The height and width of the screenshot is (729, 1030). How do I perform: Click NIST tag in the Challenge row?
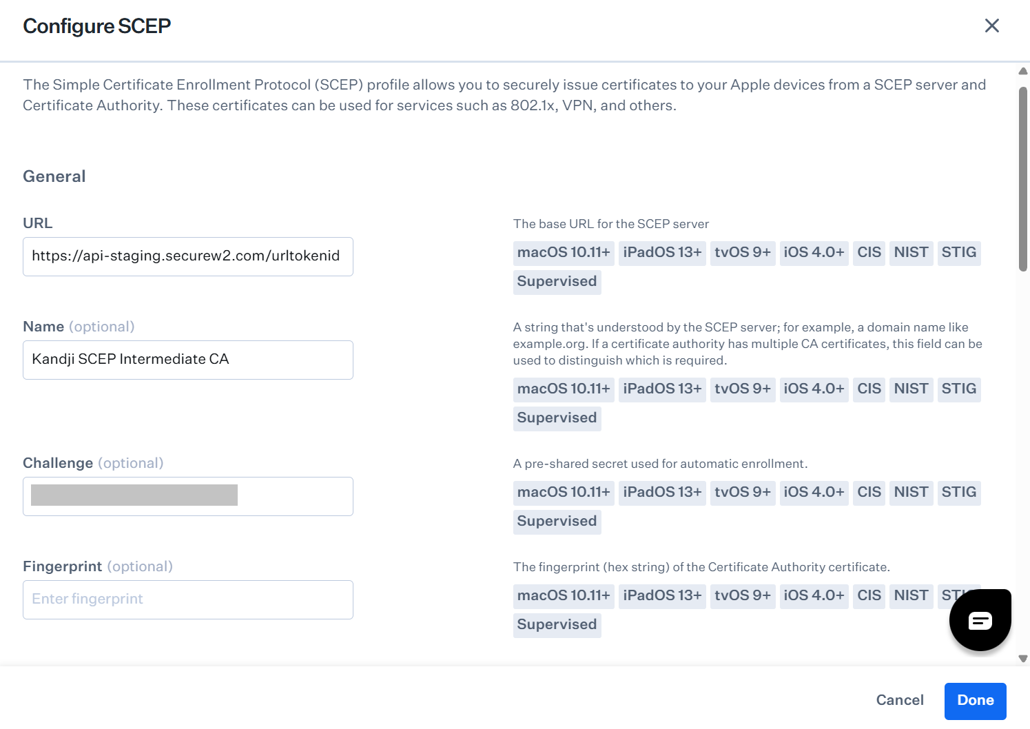pyautogui.click(x=911, y=493)
